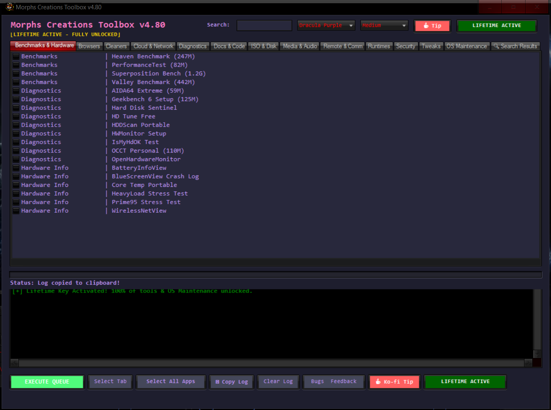
Task: Focus the Search input field
Action: 264,25
